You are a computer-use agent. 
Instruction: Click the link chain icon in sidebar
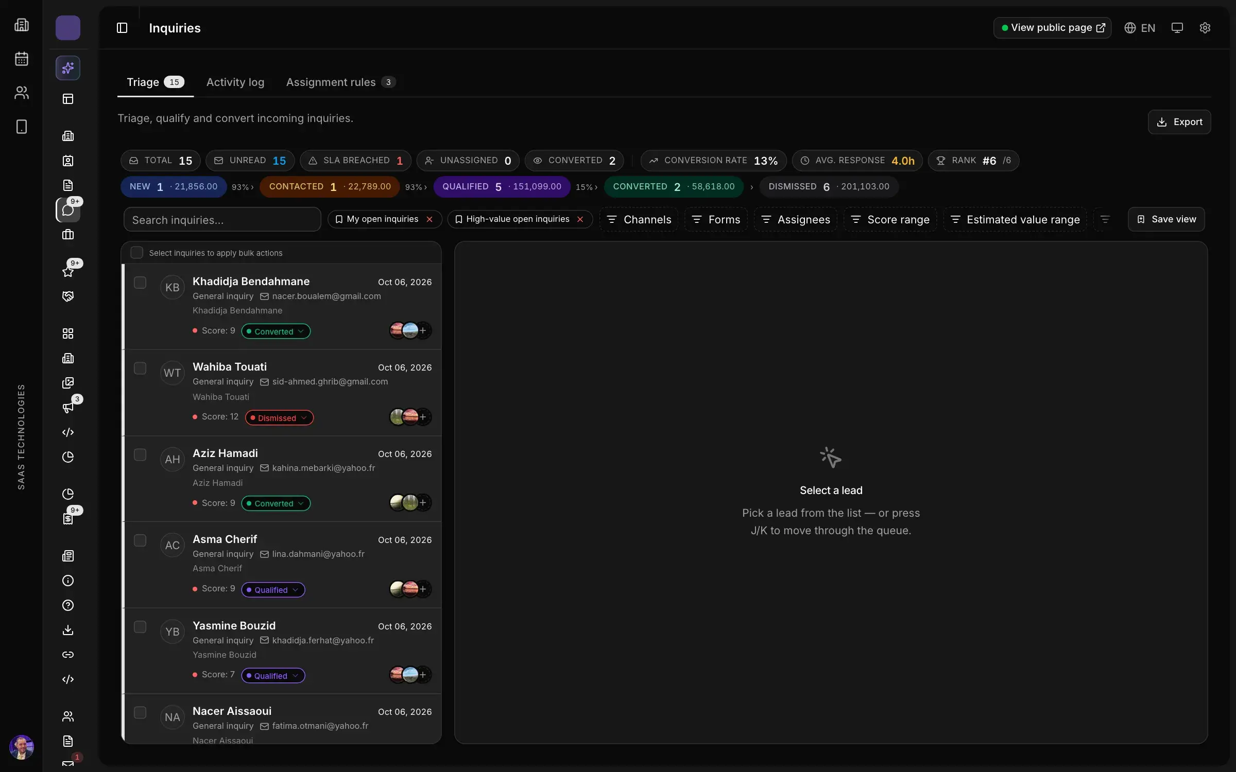click(68, 655)
